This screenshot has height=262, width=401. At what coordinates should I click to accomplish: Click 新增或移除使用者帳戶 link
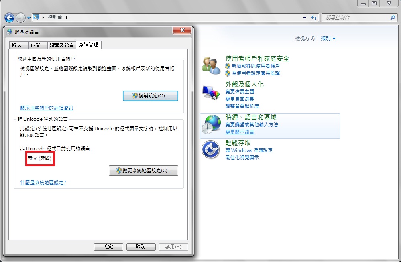[x=255, y=66]
